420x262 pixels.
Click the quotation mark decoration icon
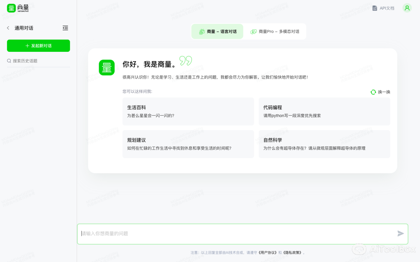(186, 61)
